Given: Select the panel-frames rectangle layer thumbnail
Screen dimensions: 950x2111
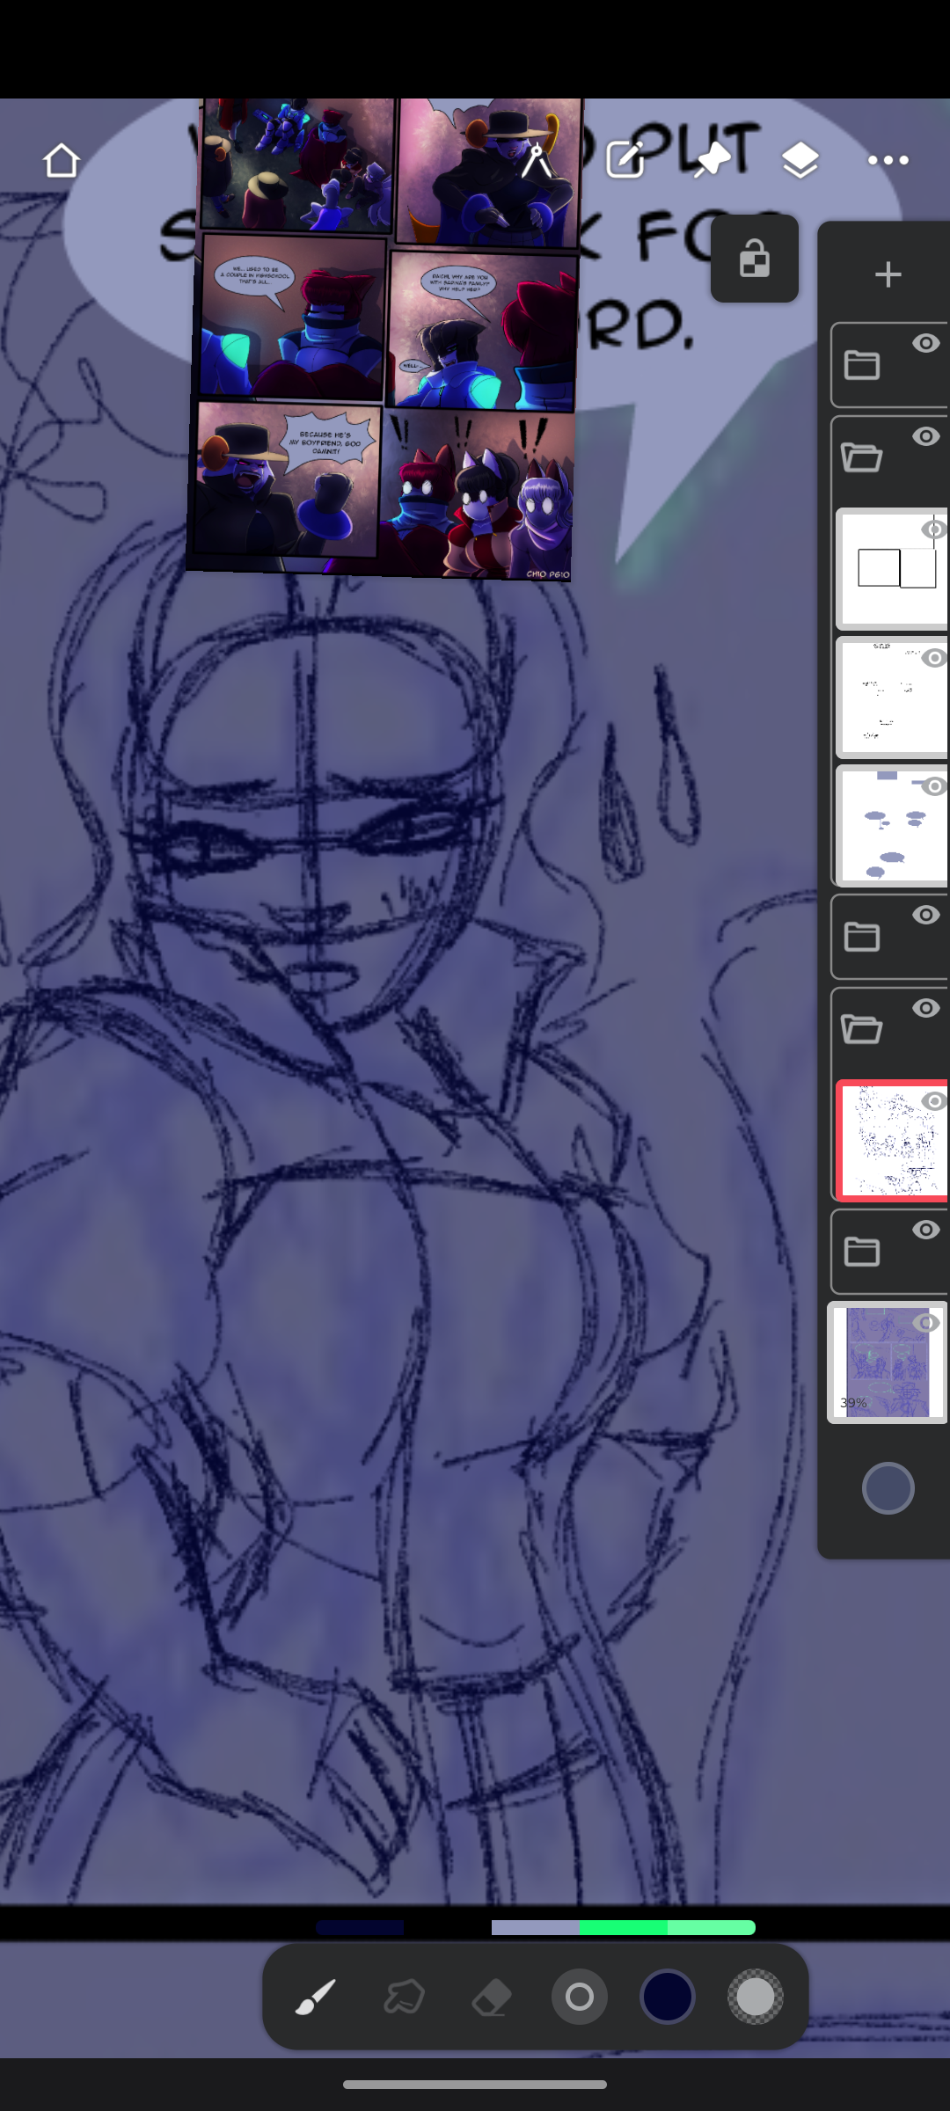Looking at the screenshot, I should (892, 568).
